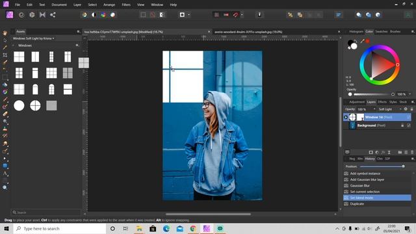Switch to the Tone Mapping Persona icon
Viewport: 416px width, 234px height.
click(x=42, y=15)
